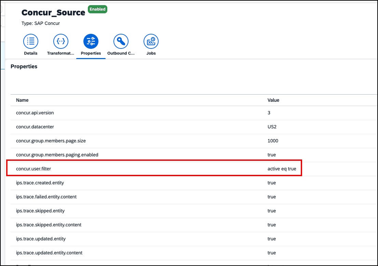Open the Outbound Certificate key icon
This screenshot has height=266, width=378.
click(121, 41)
